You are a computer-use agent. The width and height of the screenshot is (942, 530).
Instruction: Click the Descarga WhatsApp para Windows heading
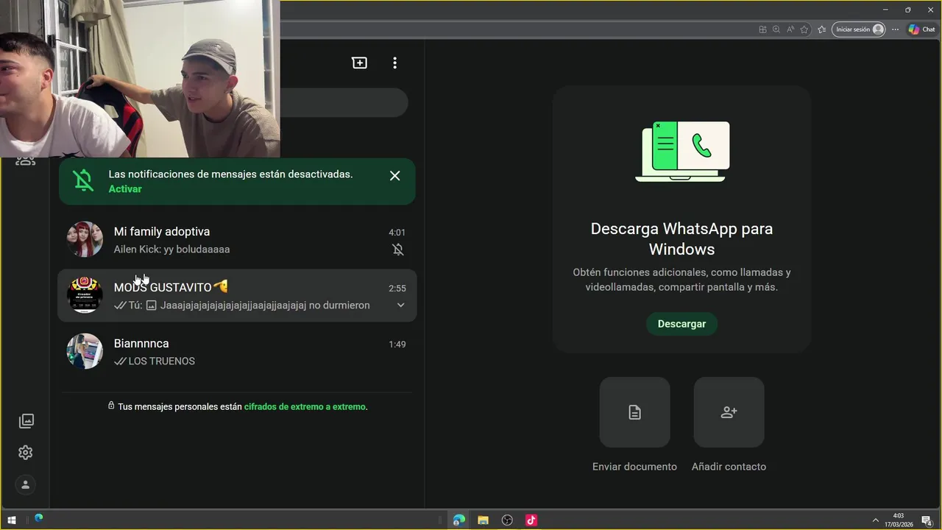tap(681, 239)
